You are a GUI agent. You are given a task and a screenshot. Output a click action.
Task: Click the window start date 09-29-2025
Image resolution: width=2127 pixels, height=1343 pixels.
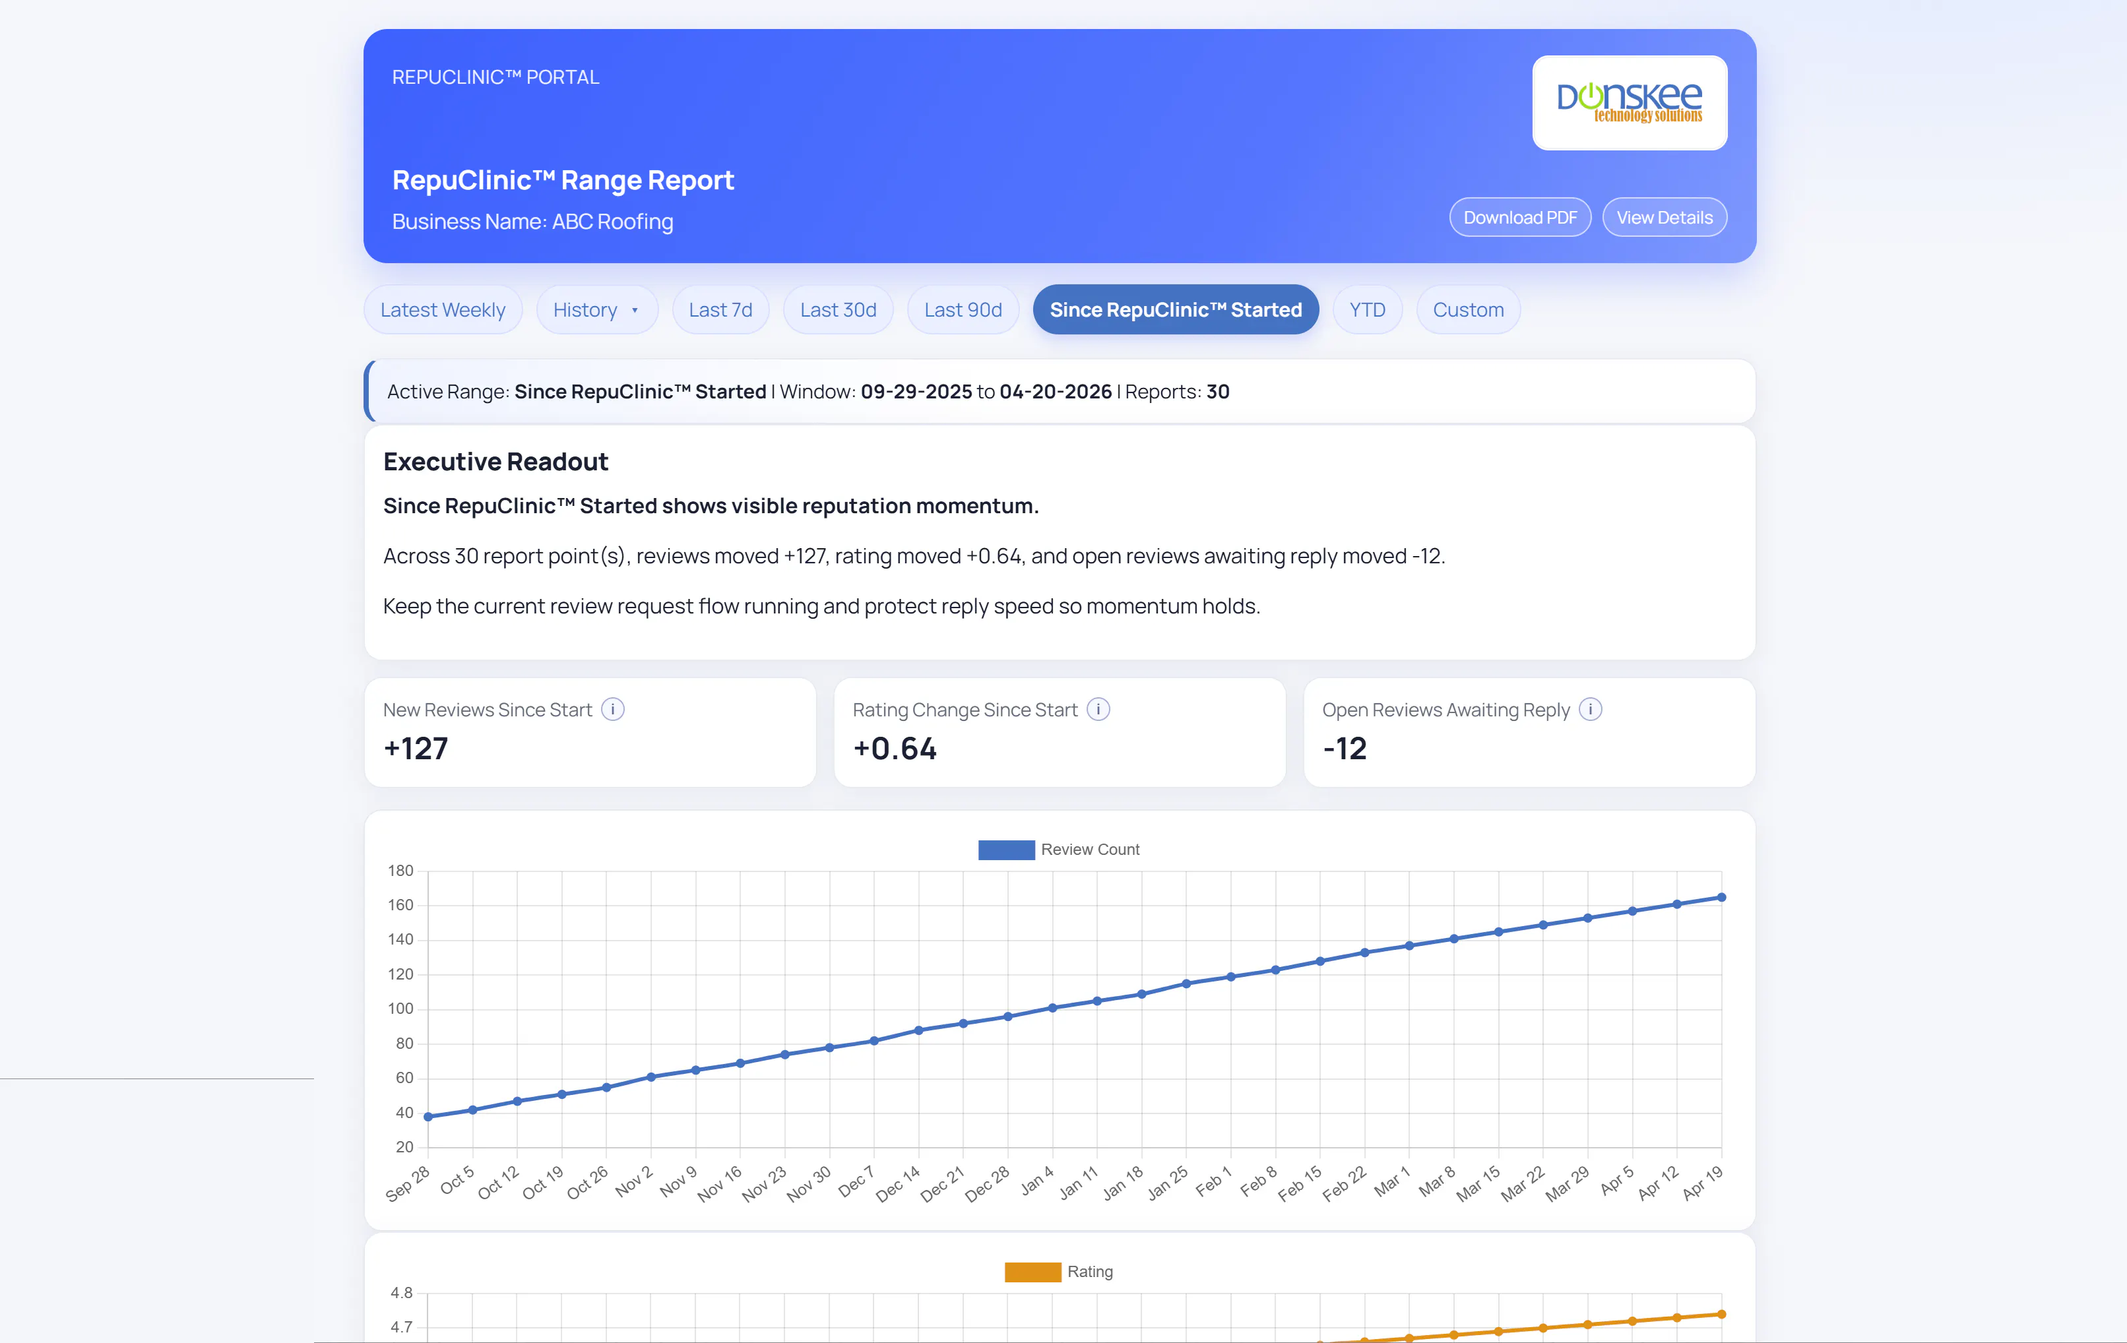point(916,391)
